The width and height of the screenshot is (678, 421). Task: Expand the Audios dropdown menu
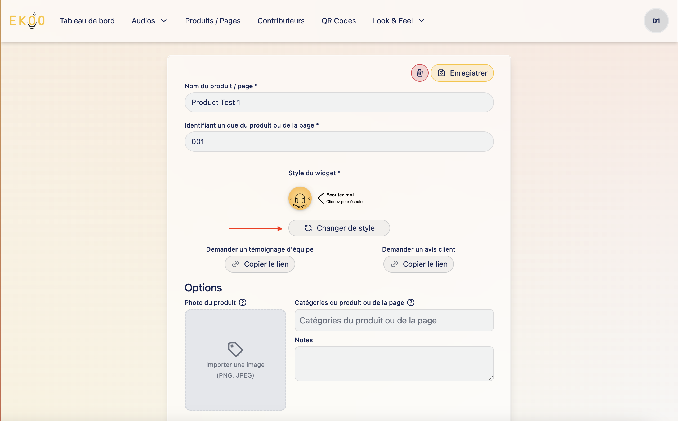click(149, 21)
